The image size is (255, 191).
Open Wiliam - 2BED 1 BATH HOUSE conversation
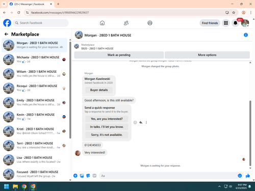pos(34,74)
